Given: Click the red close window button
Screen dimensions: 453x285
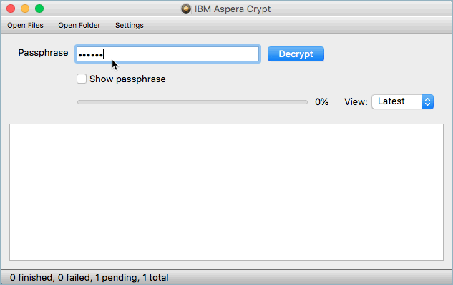Looking at the screenshot, I should [11, 9].
